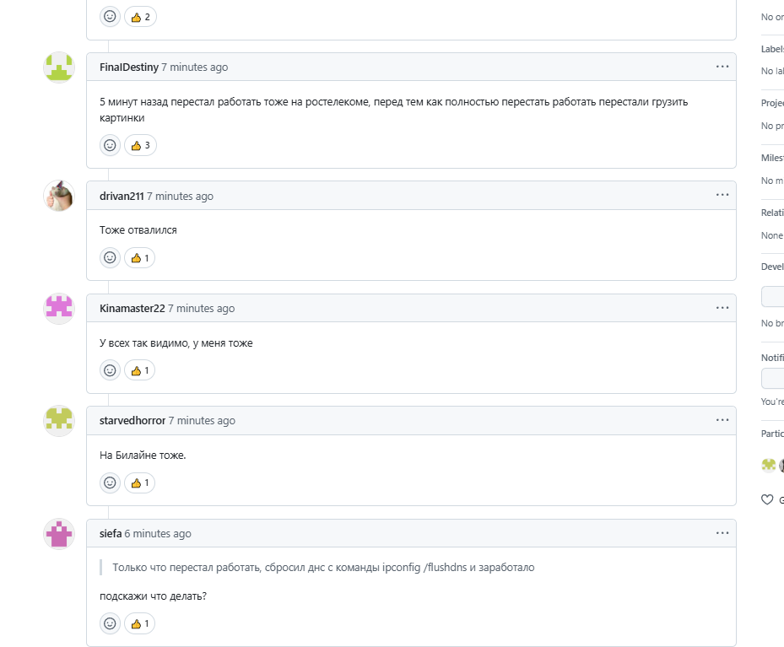Add emoji reaction to Kinamaster22's comment
Screen dimensions: 784x647
(110, 369)
